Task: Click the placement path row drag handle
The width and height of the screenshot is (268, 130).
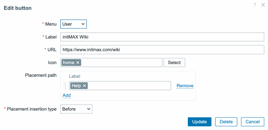Action: (x=65, y=86)
